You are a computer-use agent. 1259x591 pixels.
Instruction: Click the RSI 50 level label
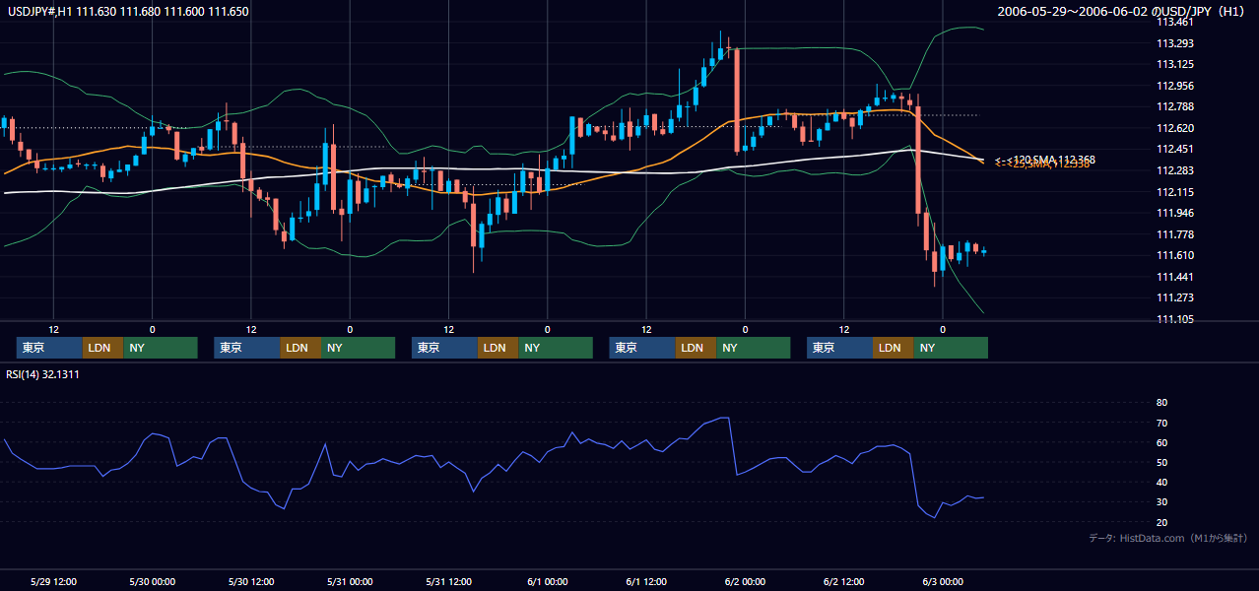(1161, 463)
